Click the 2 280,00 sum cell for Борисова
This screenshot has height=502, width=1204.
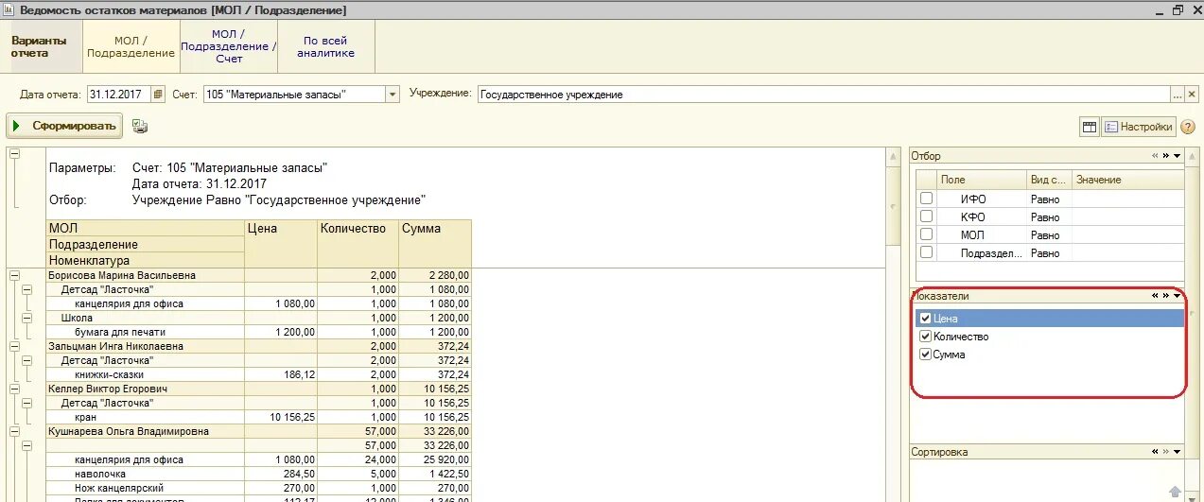436,275
